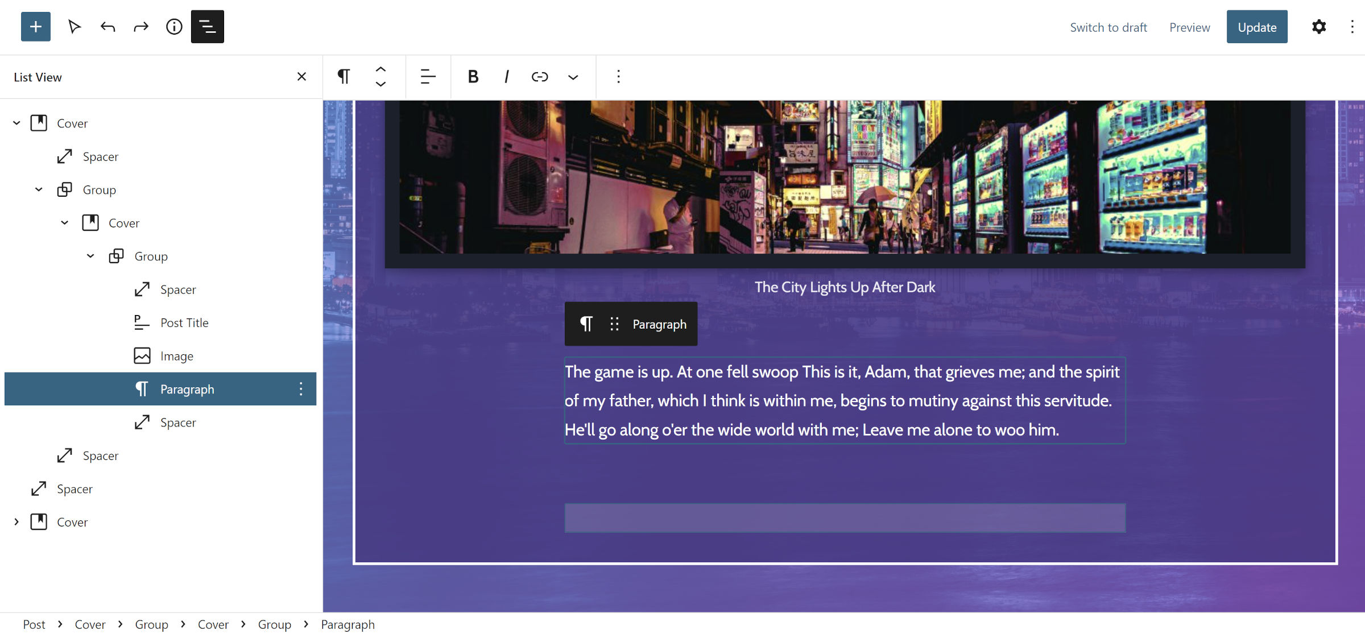The image size is (1365, 634).
Task: Open the link insertion icon
Action: click(539, 76)
